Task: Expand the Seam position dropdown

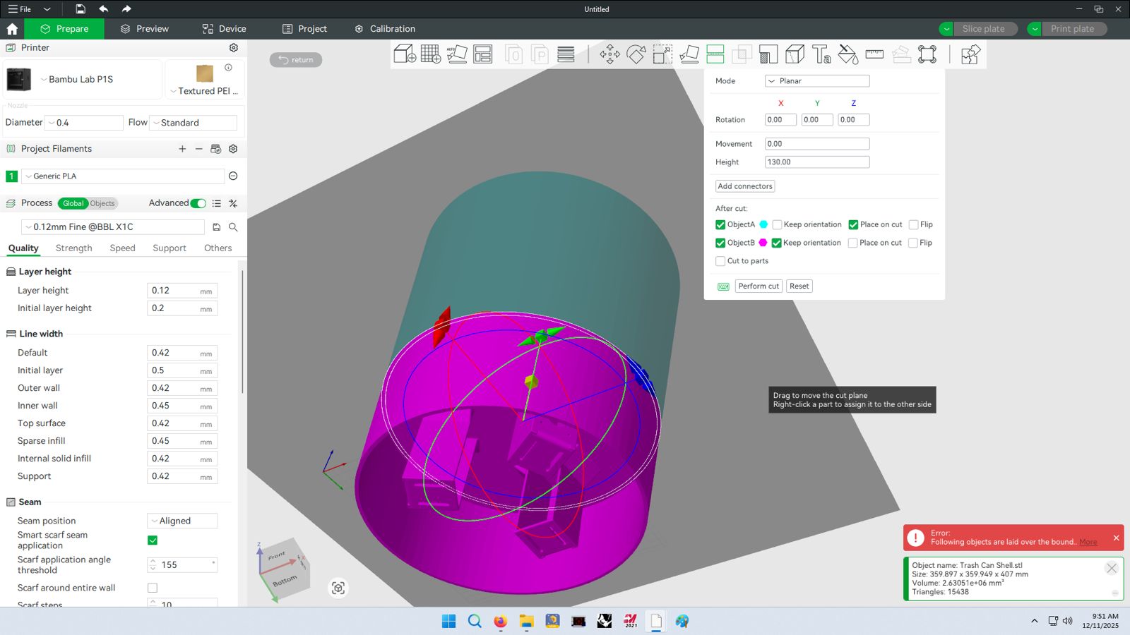Action: (182, 521)
